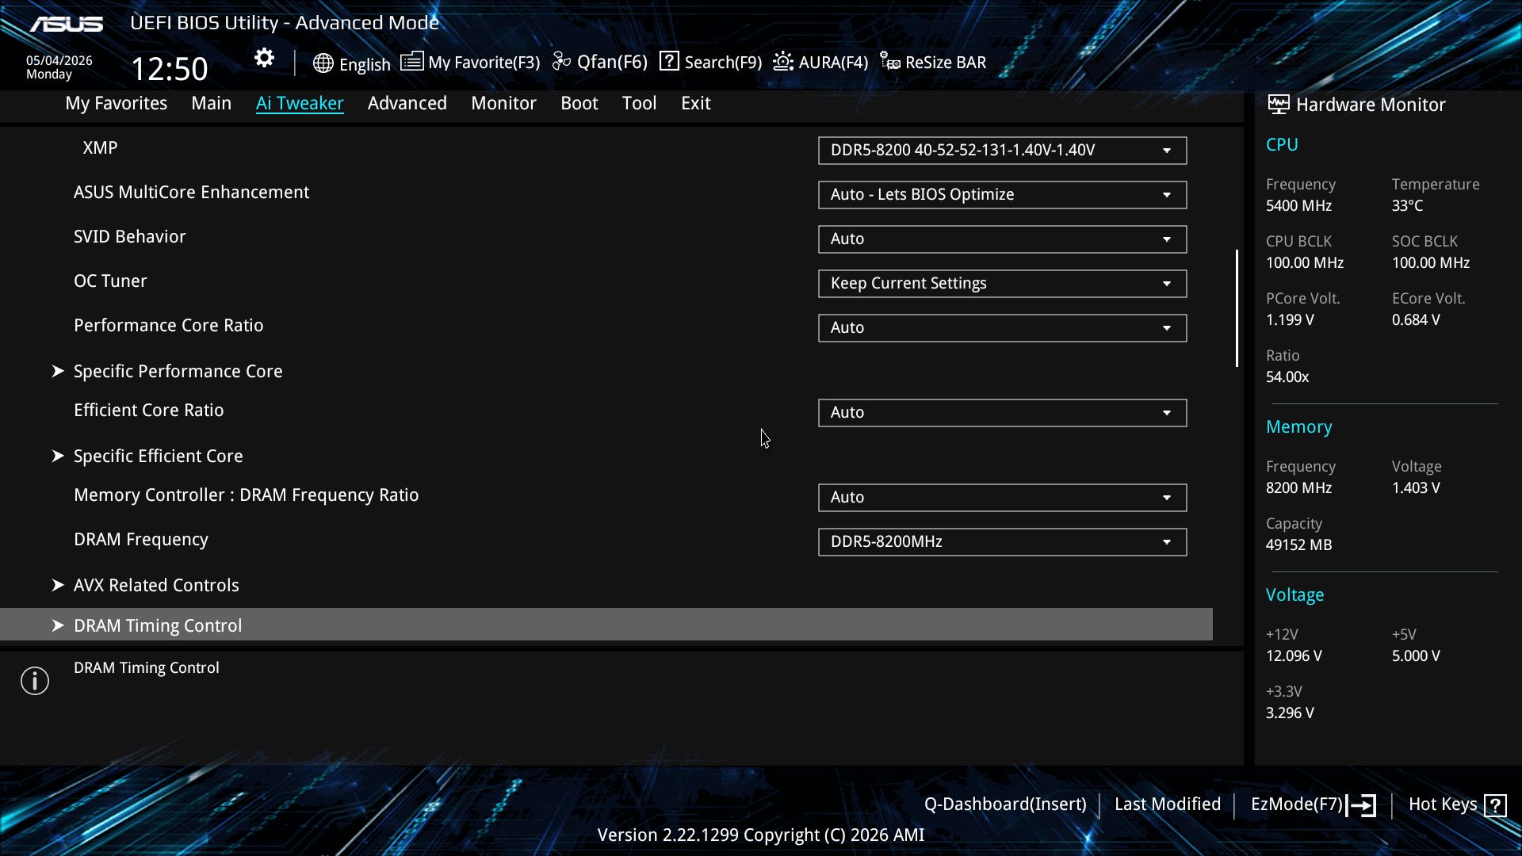Open Efficient Core Ratio dropdown
This screenshot has width=1522, height=856.
1002,413
